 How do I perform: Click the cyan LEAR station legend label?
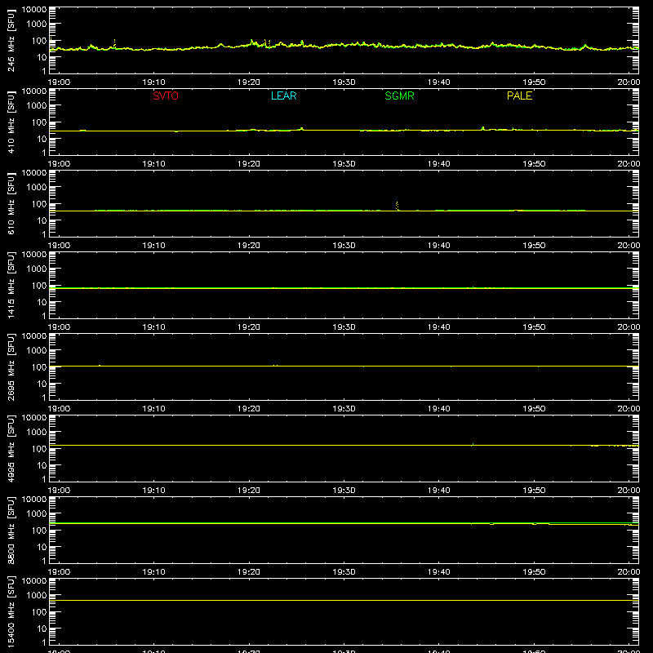pyautogui.click(x=283, y=96)
